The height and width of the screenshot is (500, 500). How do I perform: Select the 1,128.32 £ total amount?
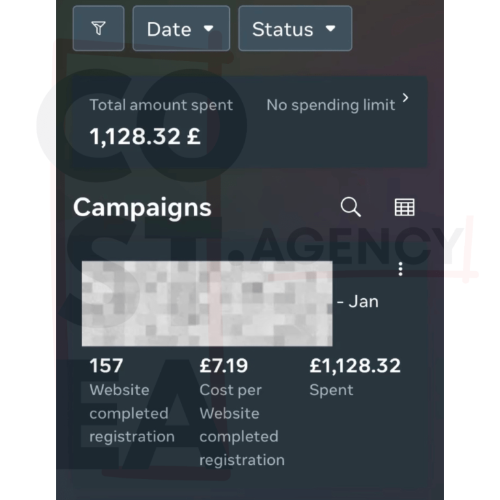point(145,137)
